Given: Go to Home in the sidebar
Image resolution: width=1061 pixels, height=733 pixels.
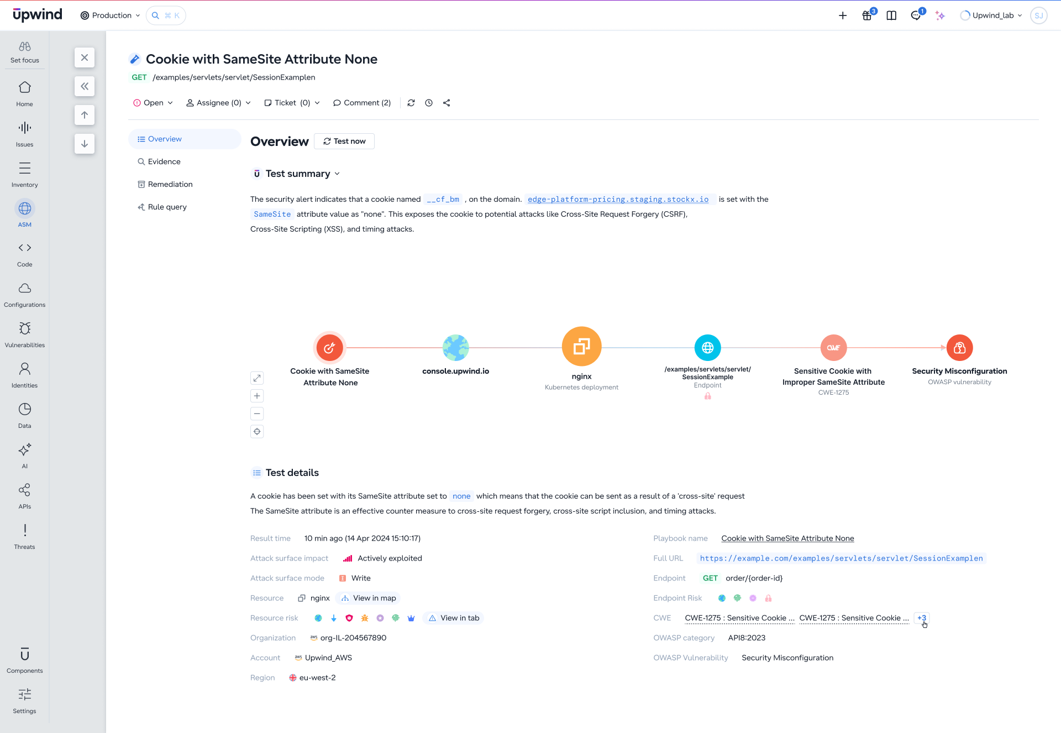Looking at the screenshot, I should click(24, 94).
